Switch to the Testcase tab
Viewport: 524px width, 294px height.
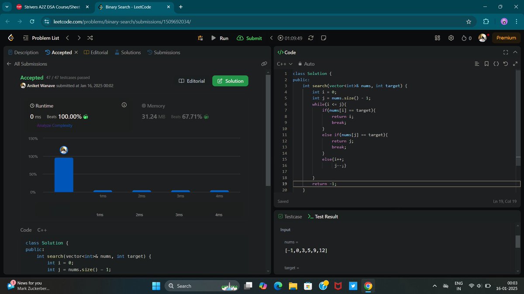290,216
